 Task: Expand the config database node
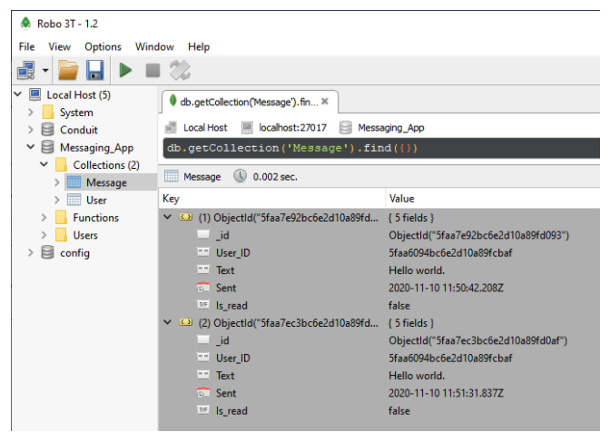pyautogui.click(x=30, y=253)
